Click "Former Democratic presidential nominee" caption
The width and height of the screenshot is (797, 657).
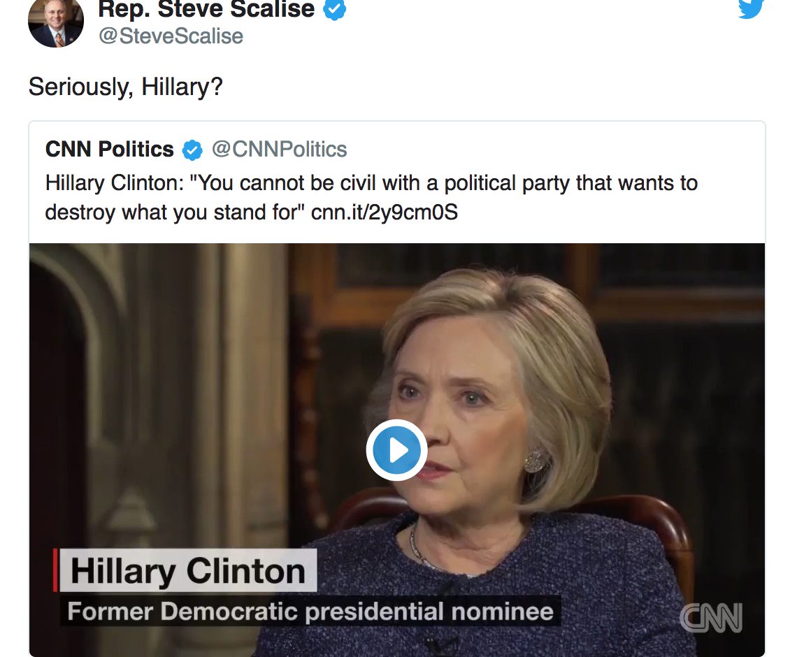pos(310,612)
